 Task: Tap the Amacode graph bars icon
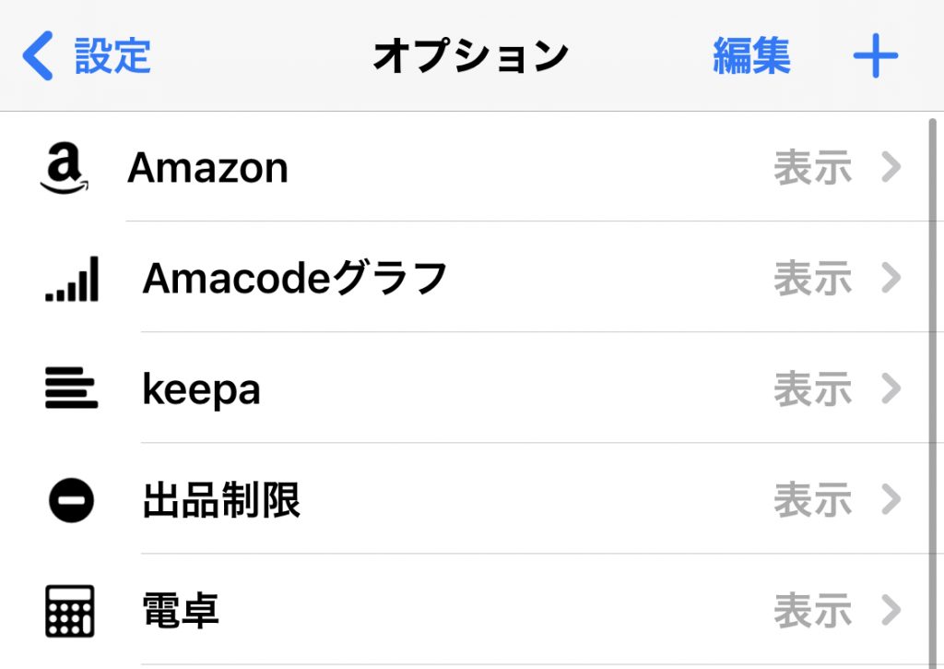[71, 280]
